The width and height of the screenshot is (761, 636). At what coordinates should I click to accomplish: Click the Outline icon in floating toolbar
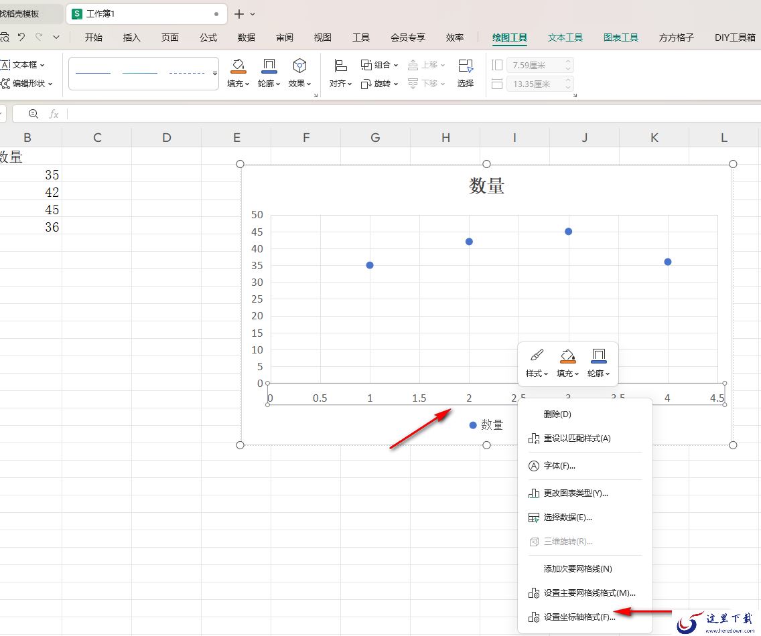598,356
